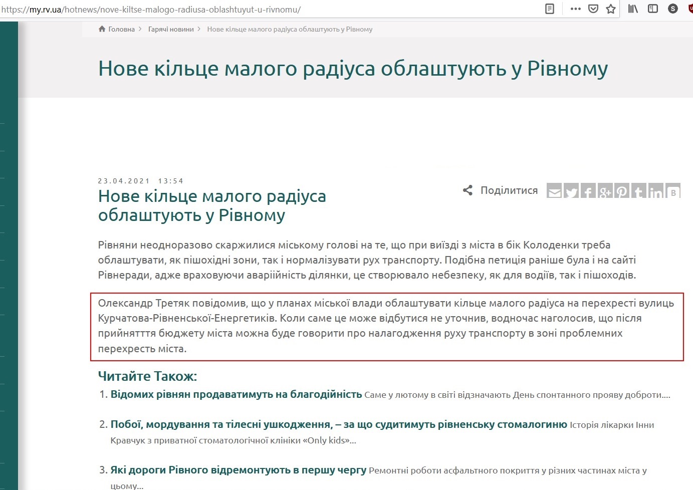Image resolution: width=693 pixels, height=490 pixels.
Task: Open Гарячі новини breadcrumb section
Action: pyautogui.click(x=171, y=29)
